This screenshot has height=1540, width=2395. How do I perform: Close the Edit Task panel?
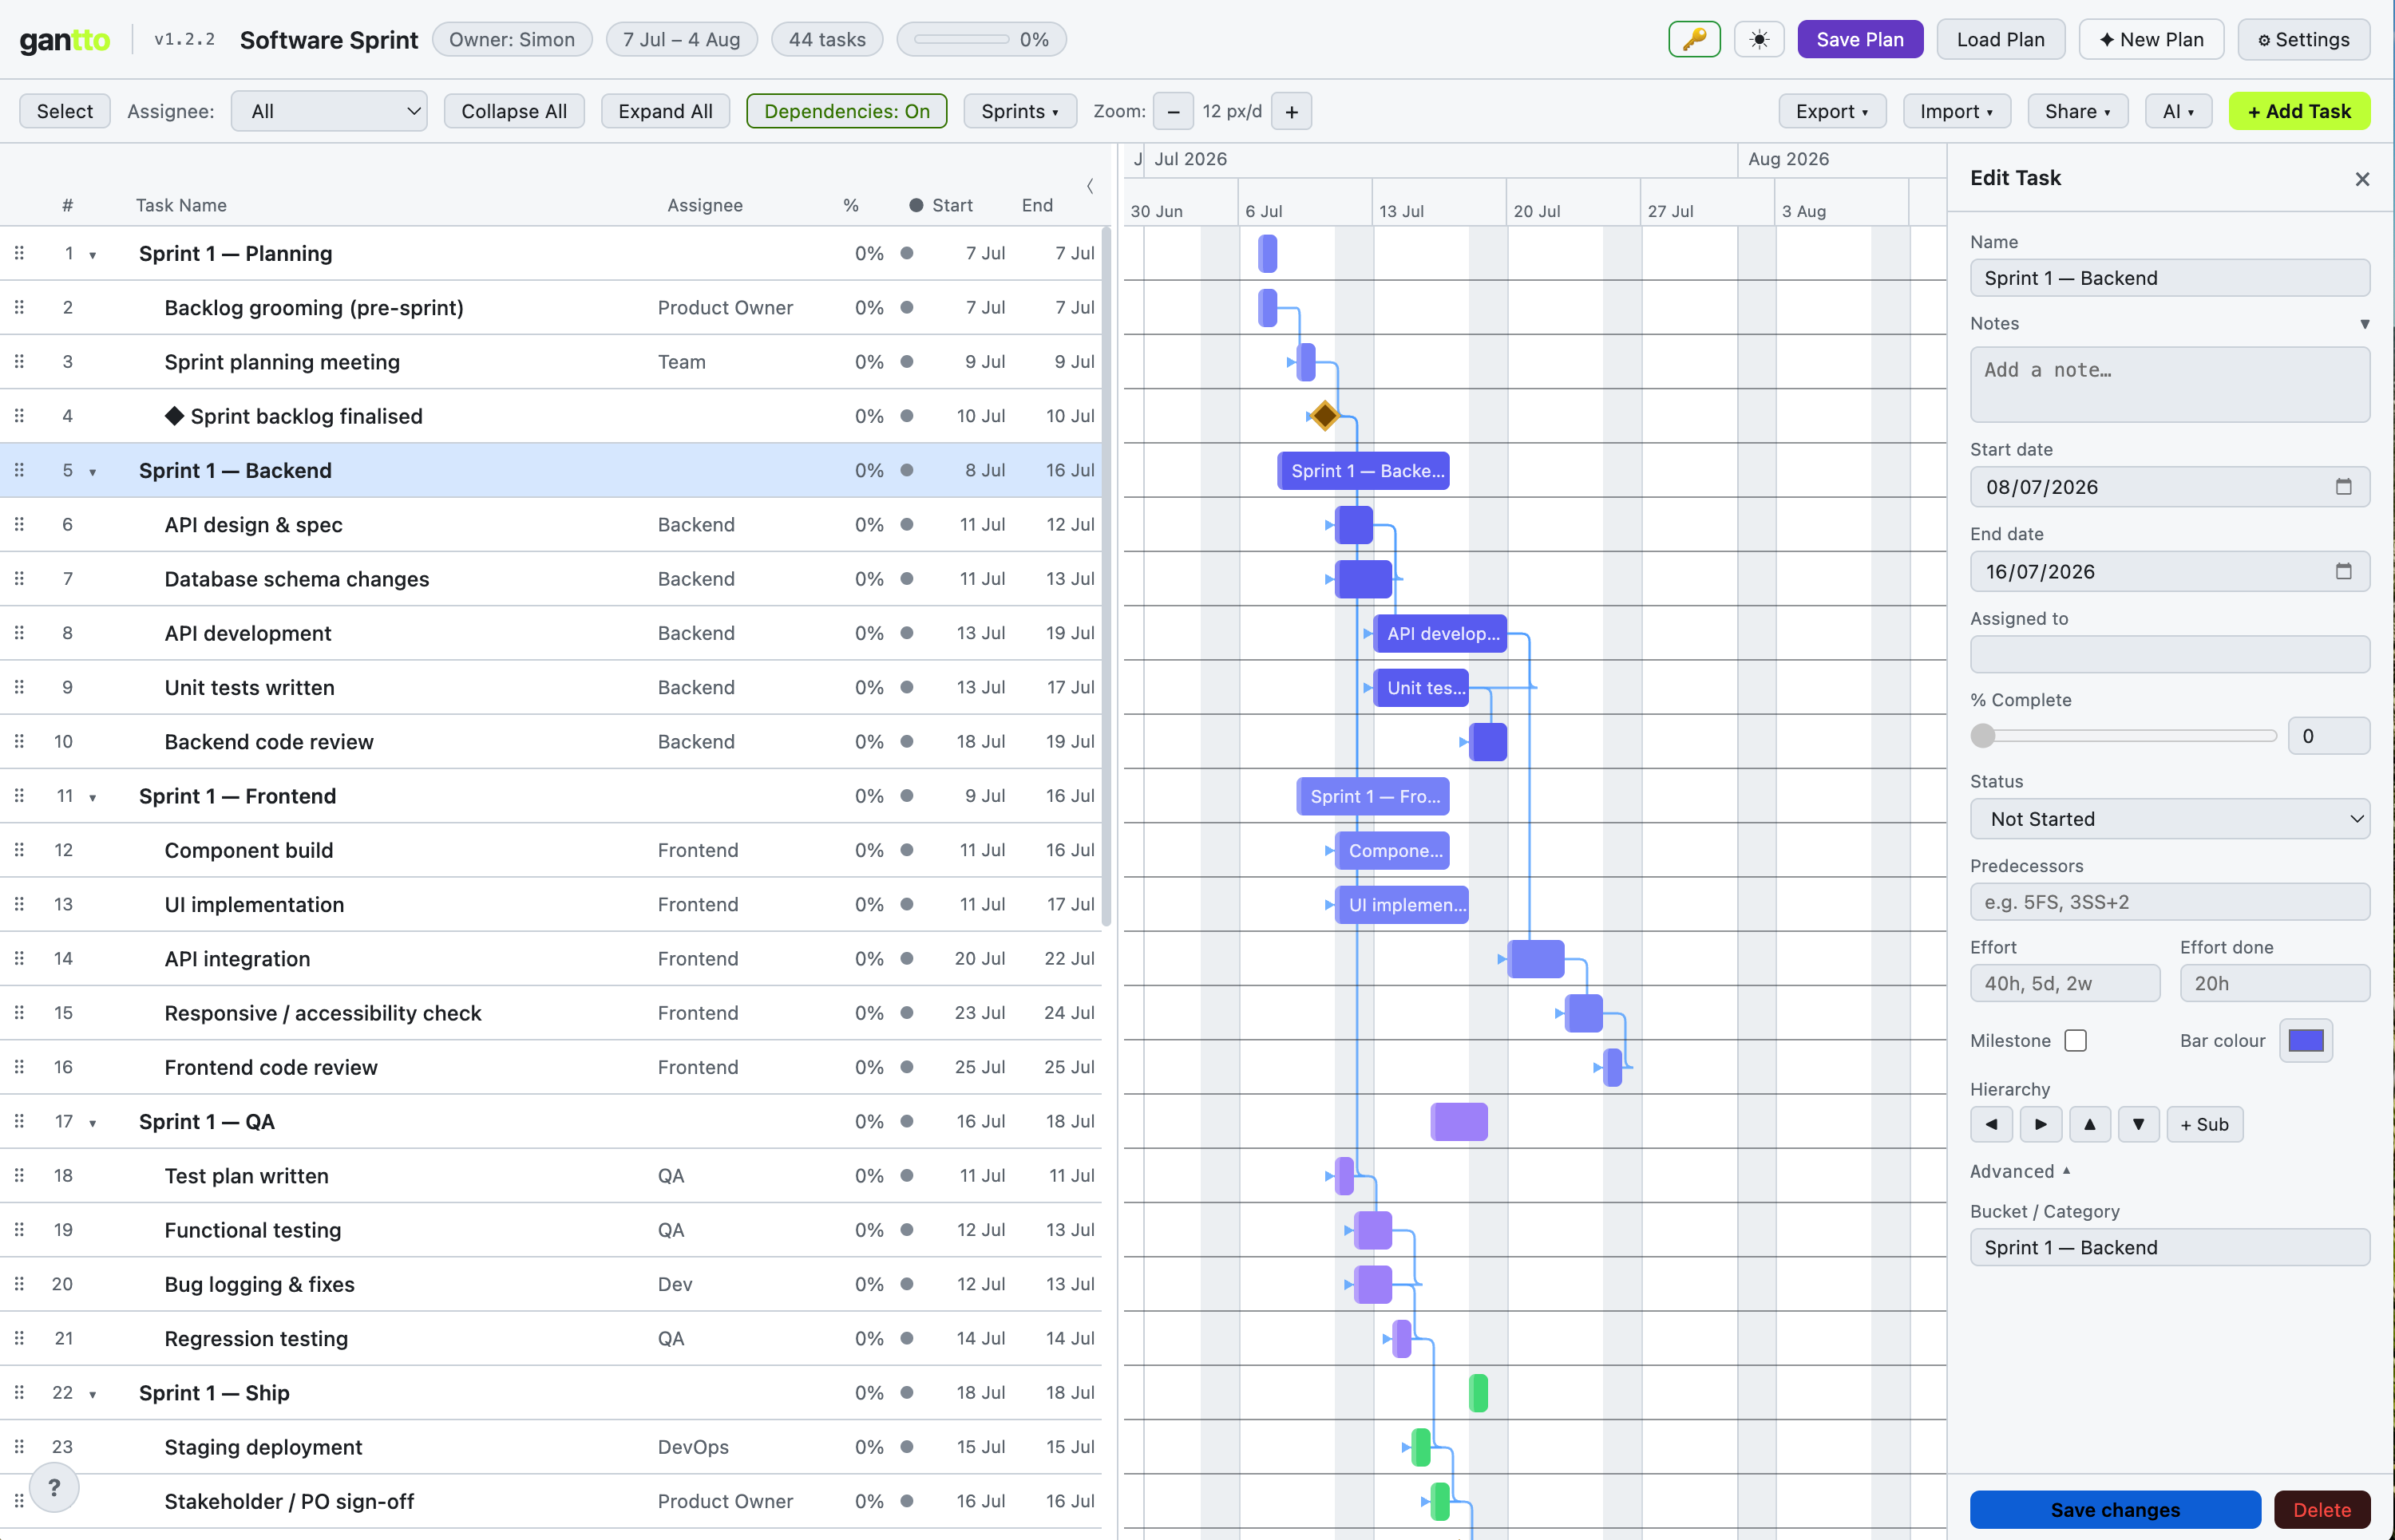pyautogui.click(x=2362, y=179)
